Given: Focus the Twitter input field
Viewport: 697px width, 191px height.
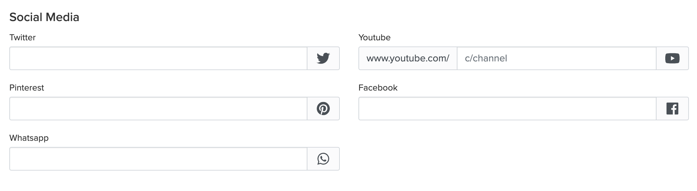Looking at the screenshot, I should pyautogui.click(x=158, y=58).
